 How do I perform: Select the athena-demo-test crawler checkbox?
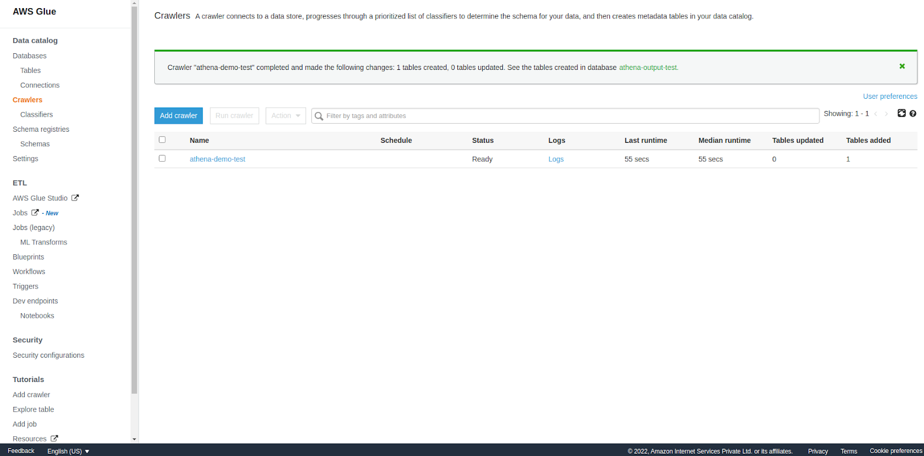tap(162, 158)
